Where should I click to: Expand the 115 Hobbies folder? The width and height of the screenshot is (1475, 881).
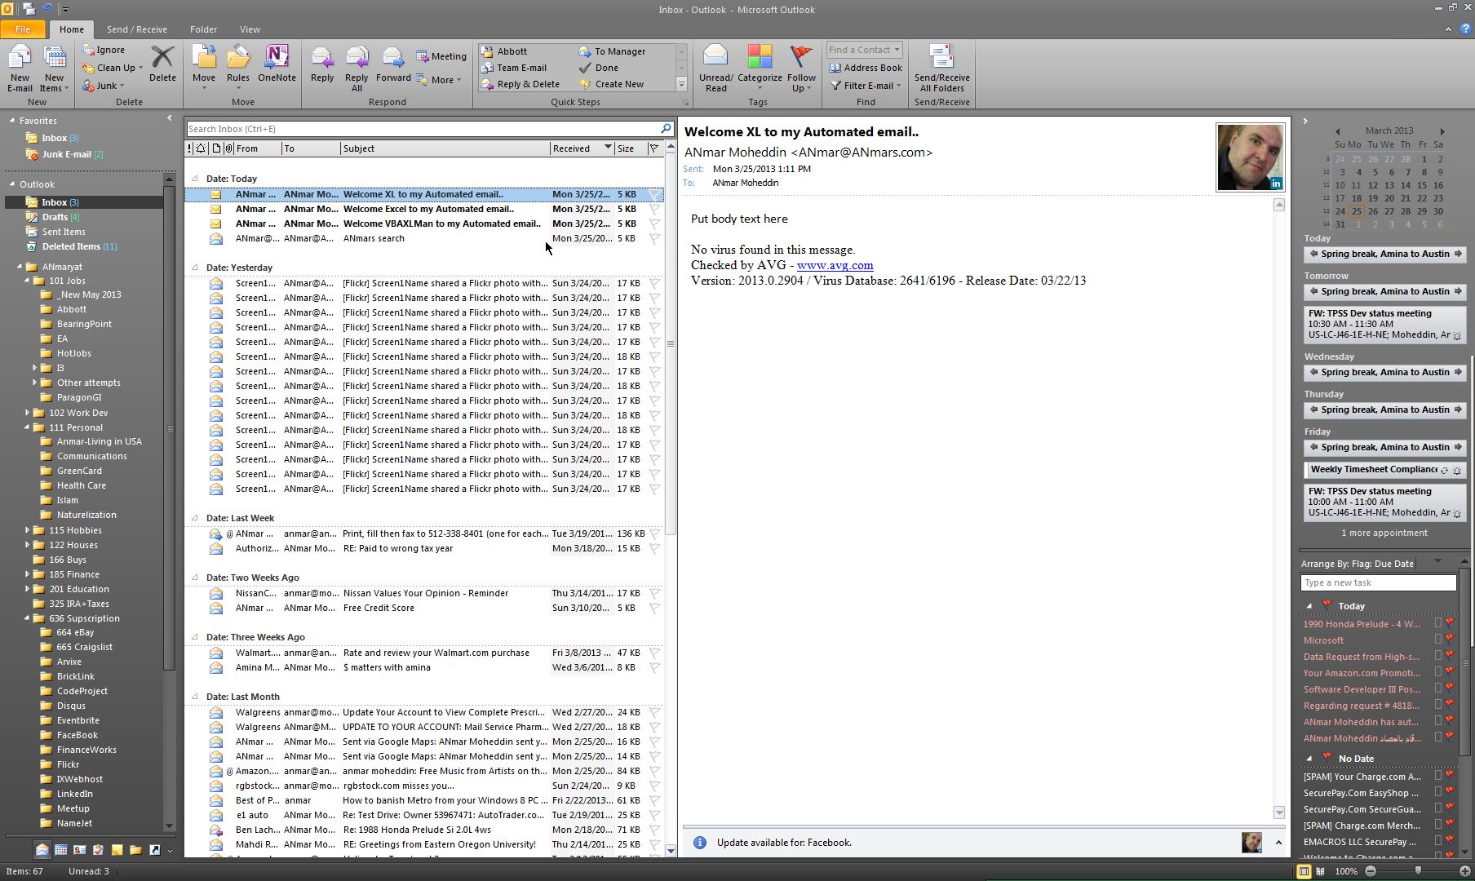coord(27,530)
